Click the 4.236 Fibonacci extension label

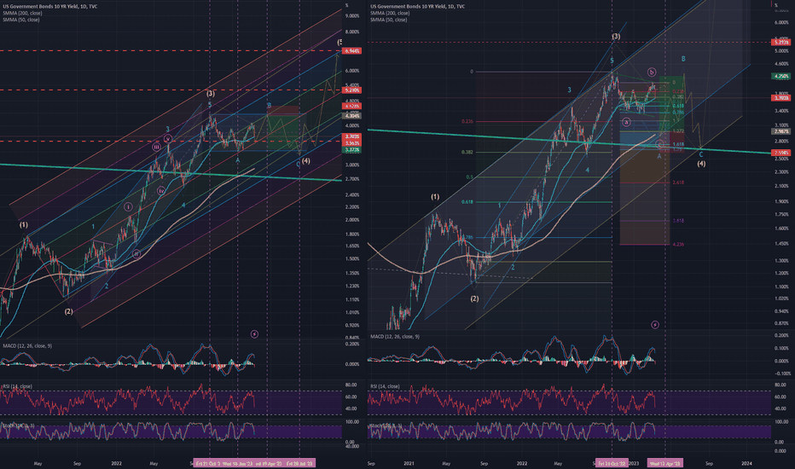point(678,245)
